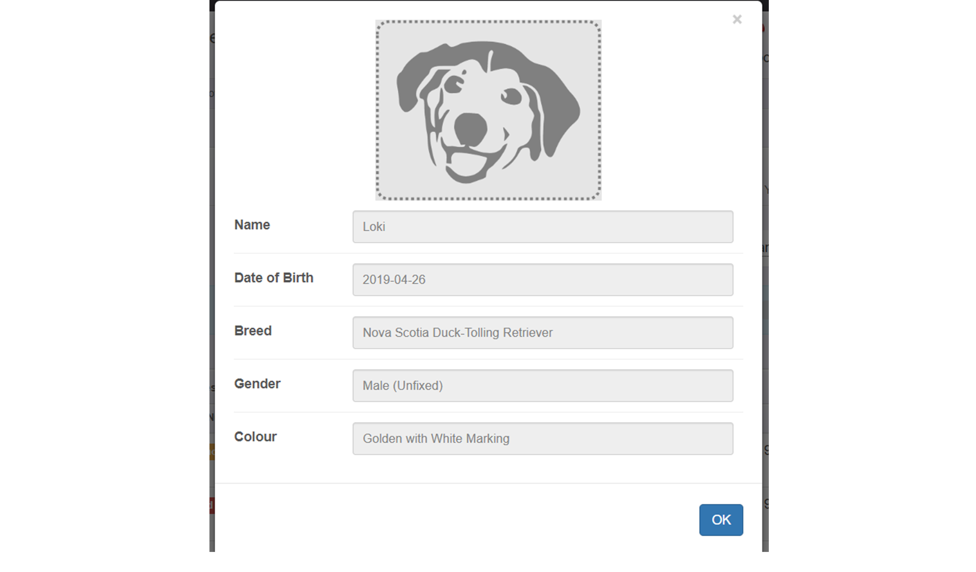Image resolution: width=976 pixels, height=572 pixels.
Task: Click the dog's nose in the avatar
Action: coord(470,129)
